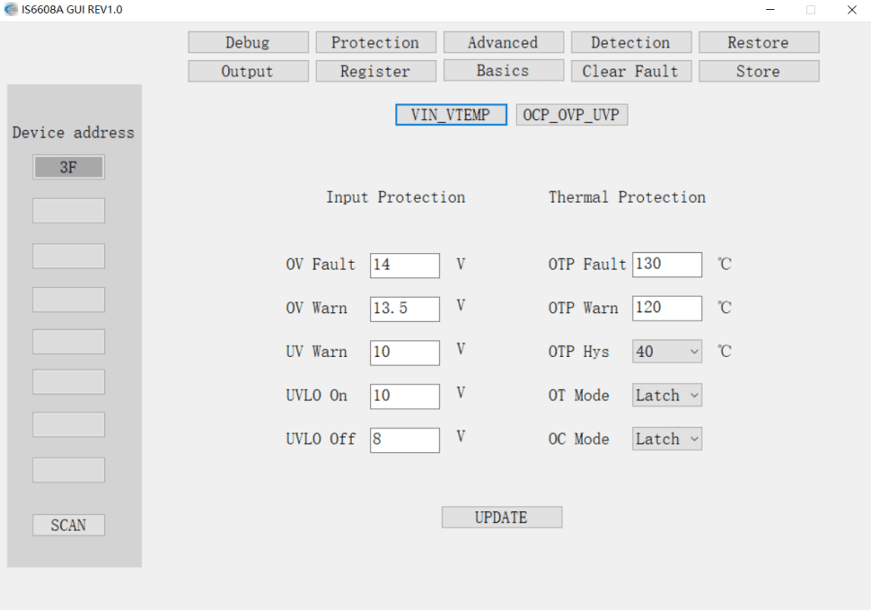Click SCAN to find devices
The height and width of the screenshot is (610, 871).
[x=68, y=525]
